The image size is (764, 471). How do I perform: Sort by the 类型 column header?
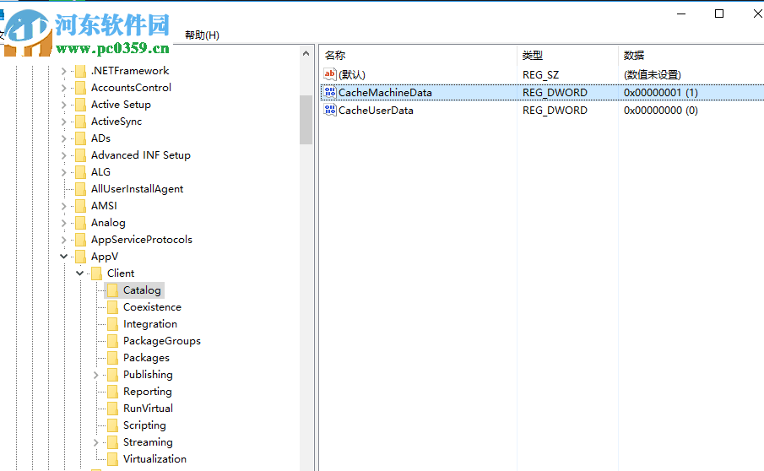click(567, 56)
